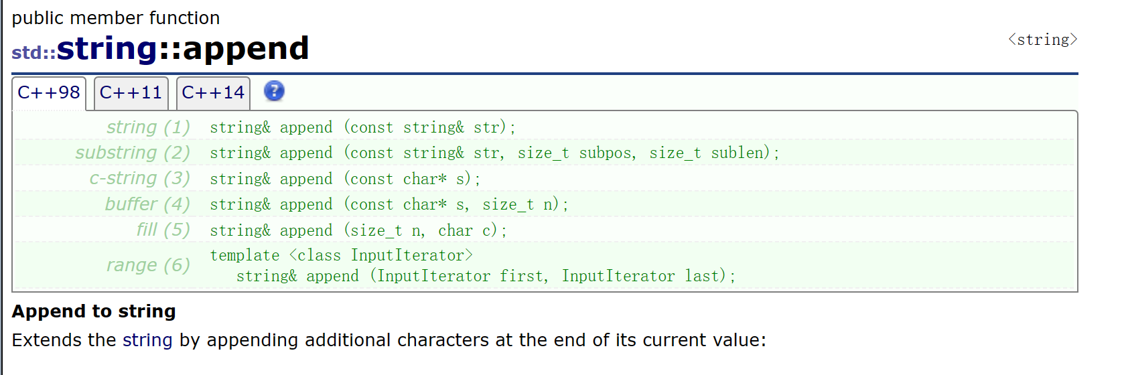Viewport: 1122px width, 375px height.
Task: Click the 'Append to string' heading
Action: pyautogui.click(x=94, y=311)
